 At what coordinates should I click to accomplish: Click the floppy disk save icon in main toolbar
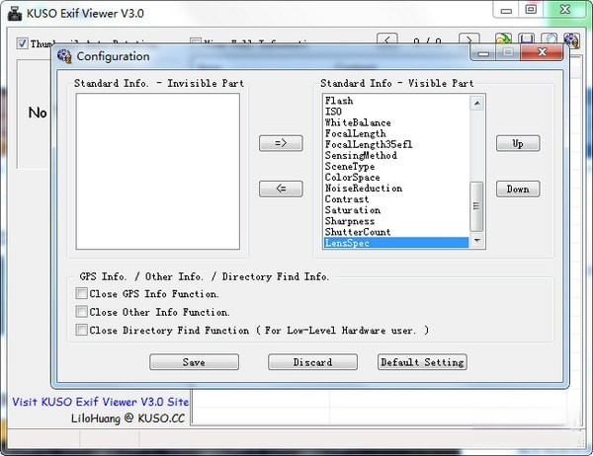tap(527, 39)
